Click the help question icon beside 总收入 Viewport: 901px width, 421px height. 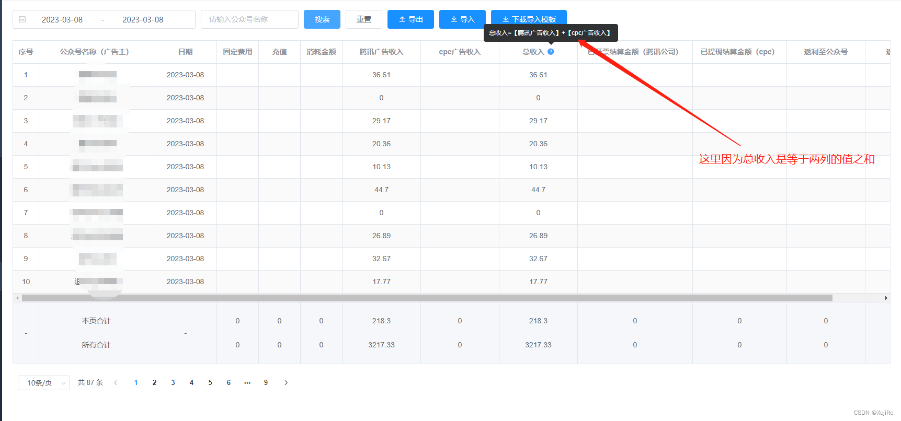point(551,52)
